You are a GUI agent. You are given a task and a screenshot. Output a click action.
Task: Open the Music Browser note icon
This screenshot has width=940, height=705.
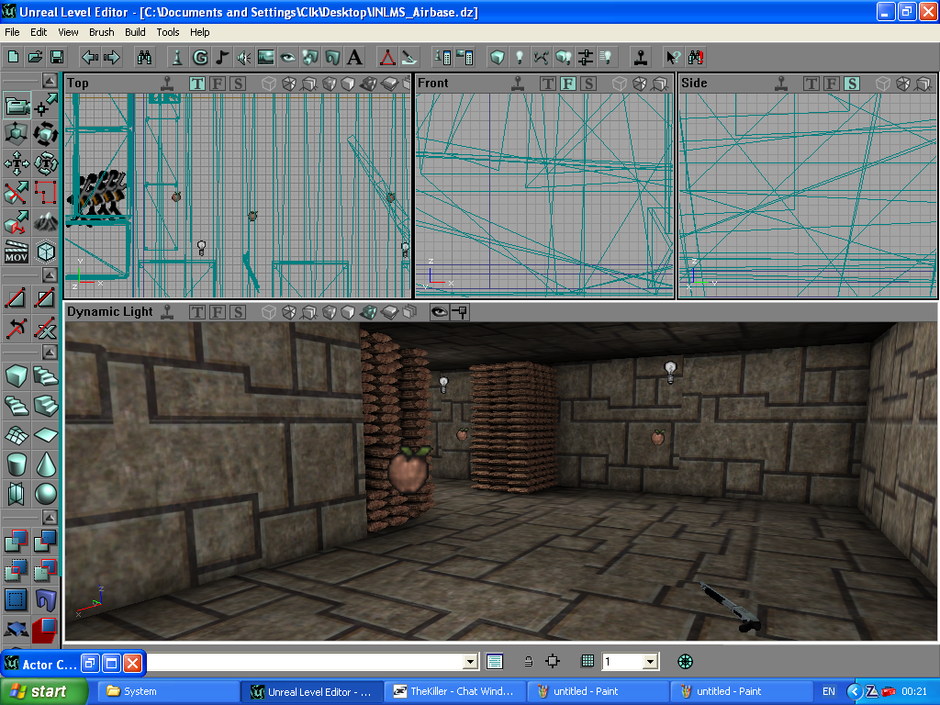coord(221,57)
